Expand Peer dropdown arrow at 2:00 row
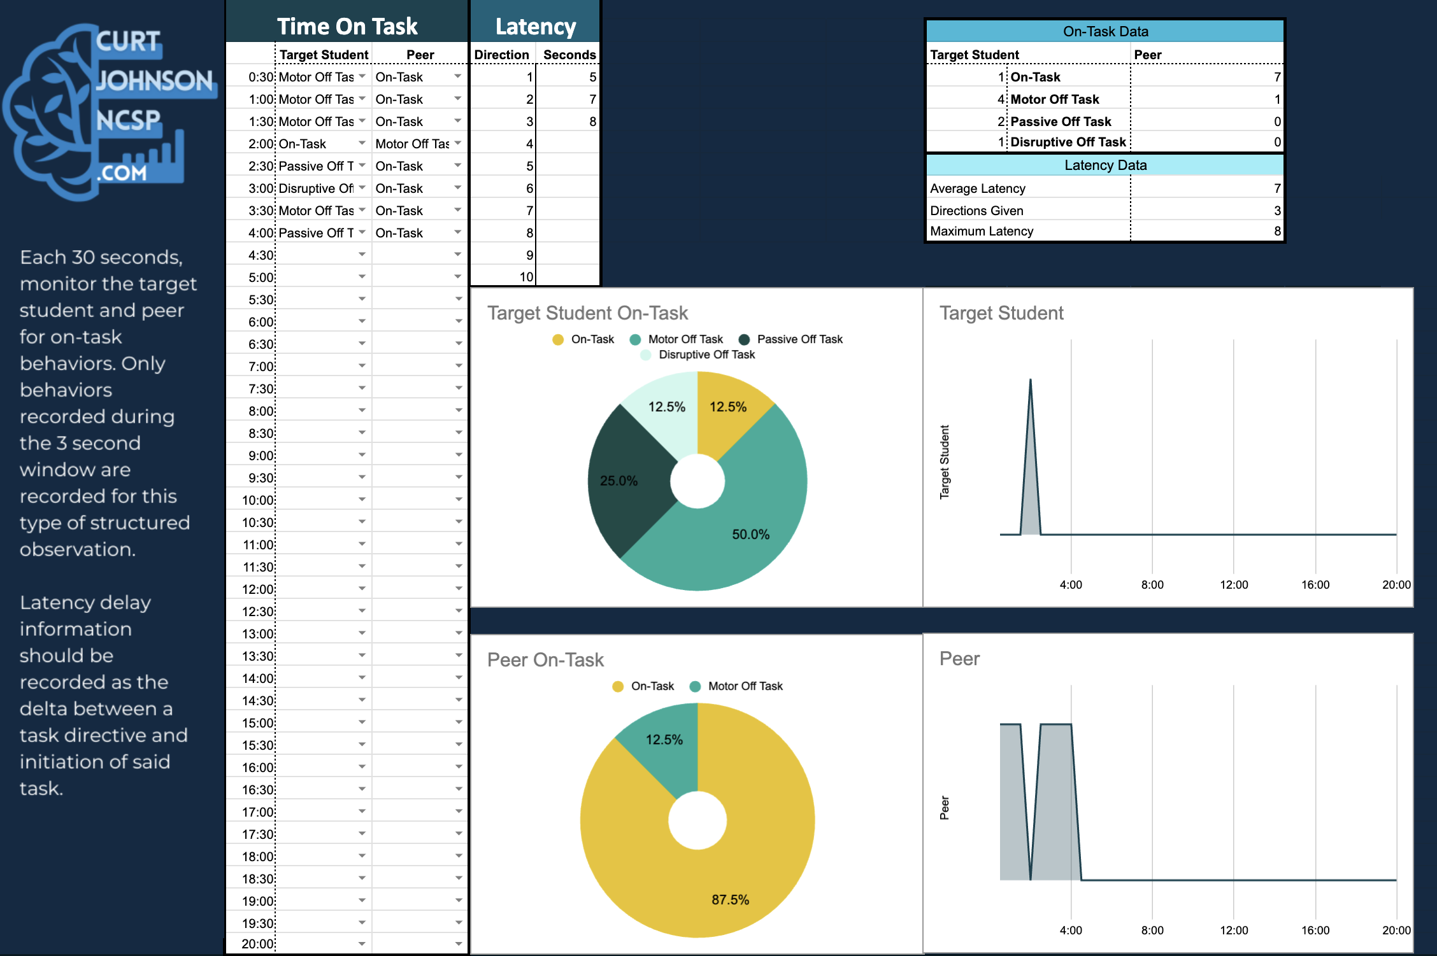Viewport: 1437px width, 956px height. 458,143
